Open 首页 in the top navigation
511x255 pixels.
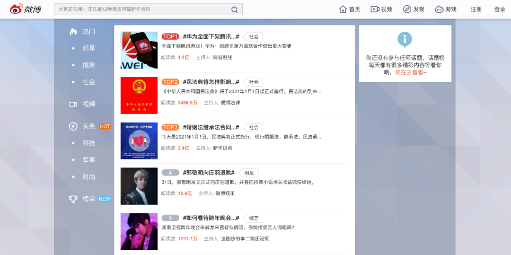[354, 9]
